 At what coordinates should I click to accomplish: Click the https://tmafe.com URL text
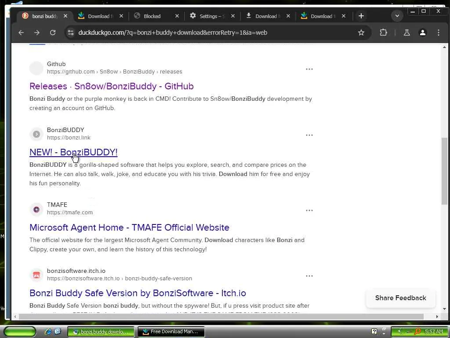70,213
